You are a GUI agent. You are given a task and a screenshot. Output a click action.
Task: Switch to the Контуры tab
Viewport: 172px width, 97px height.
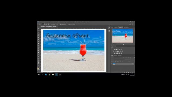(120, 56)
